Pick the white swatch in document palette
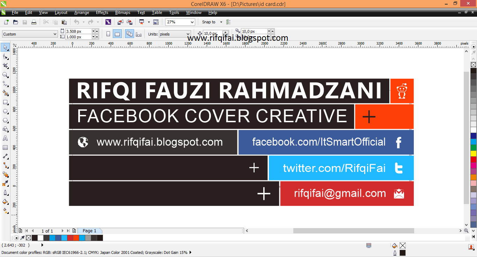 [x=41, y=238]
